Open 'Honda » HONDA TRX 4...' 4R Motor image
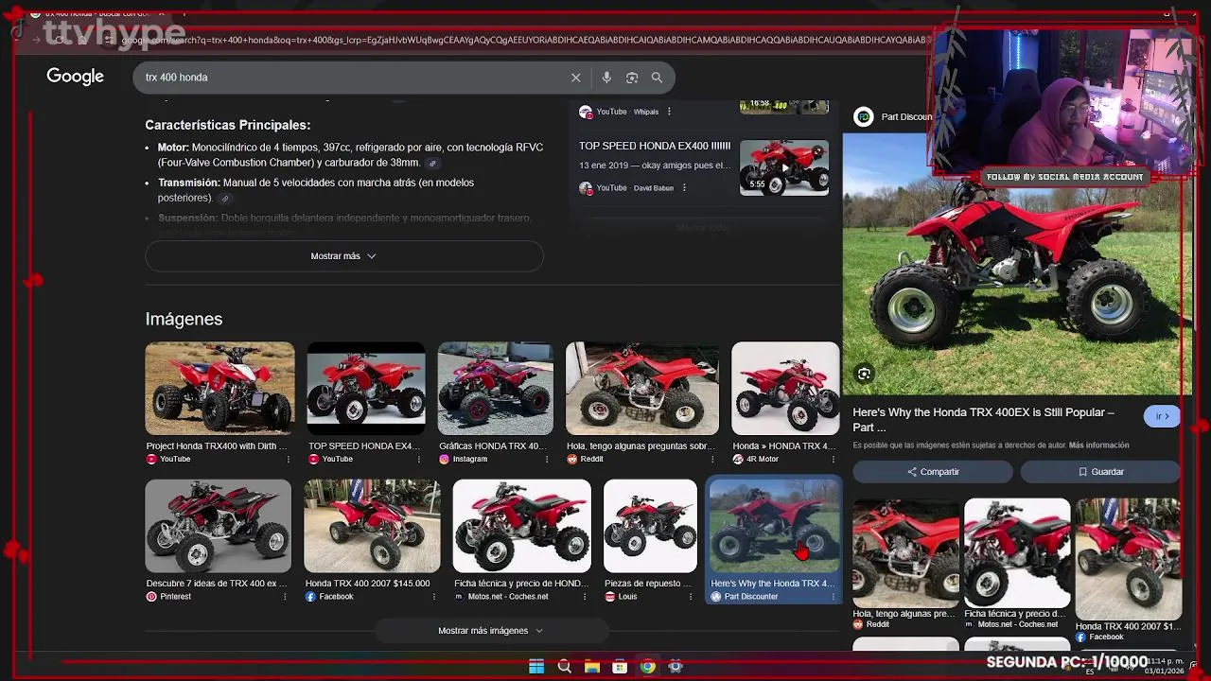The width and height of the screenshot is (1211, 681). click(x=785, y=388)
